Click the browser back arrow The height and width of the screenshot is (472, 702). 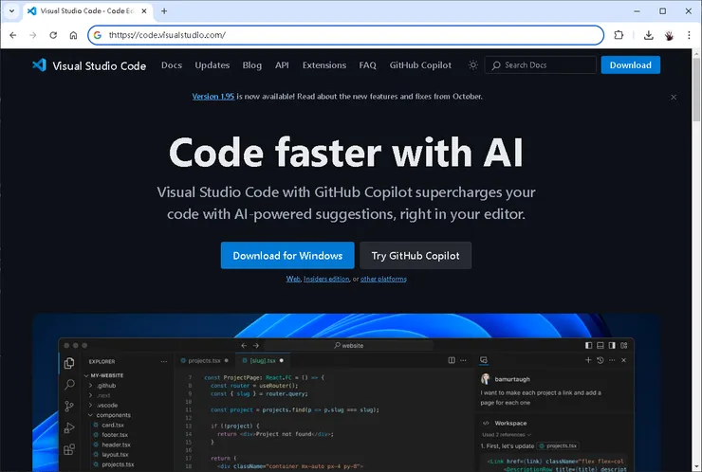(x=13, y=35)
